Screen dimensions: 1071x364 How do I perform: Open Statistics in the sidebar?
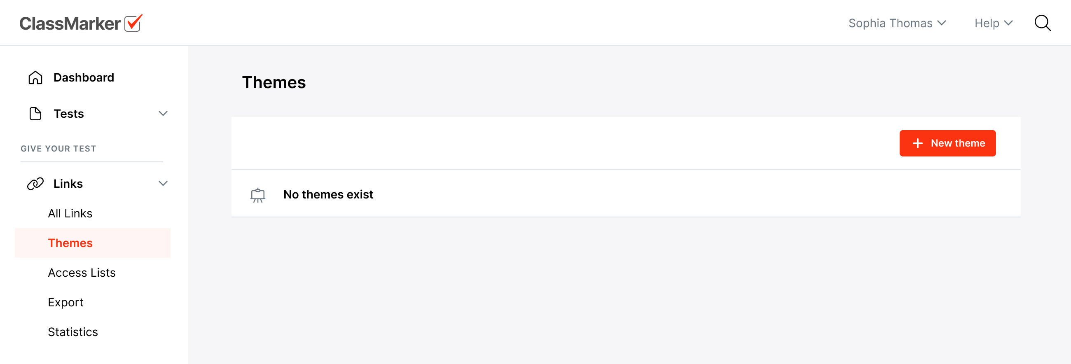tap(73, 332)
